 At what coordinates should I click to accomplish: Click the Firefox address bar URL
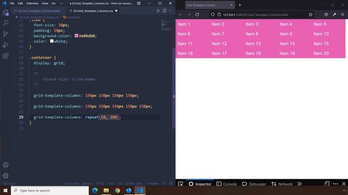pyautogui.click(x=256, y=15)
